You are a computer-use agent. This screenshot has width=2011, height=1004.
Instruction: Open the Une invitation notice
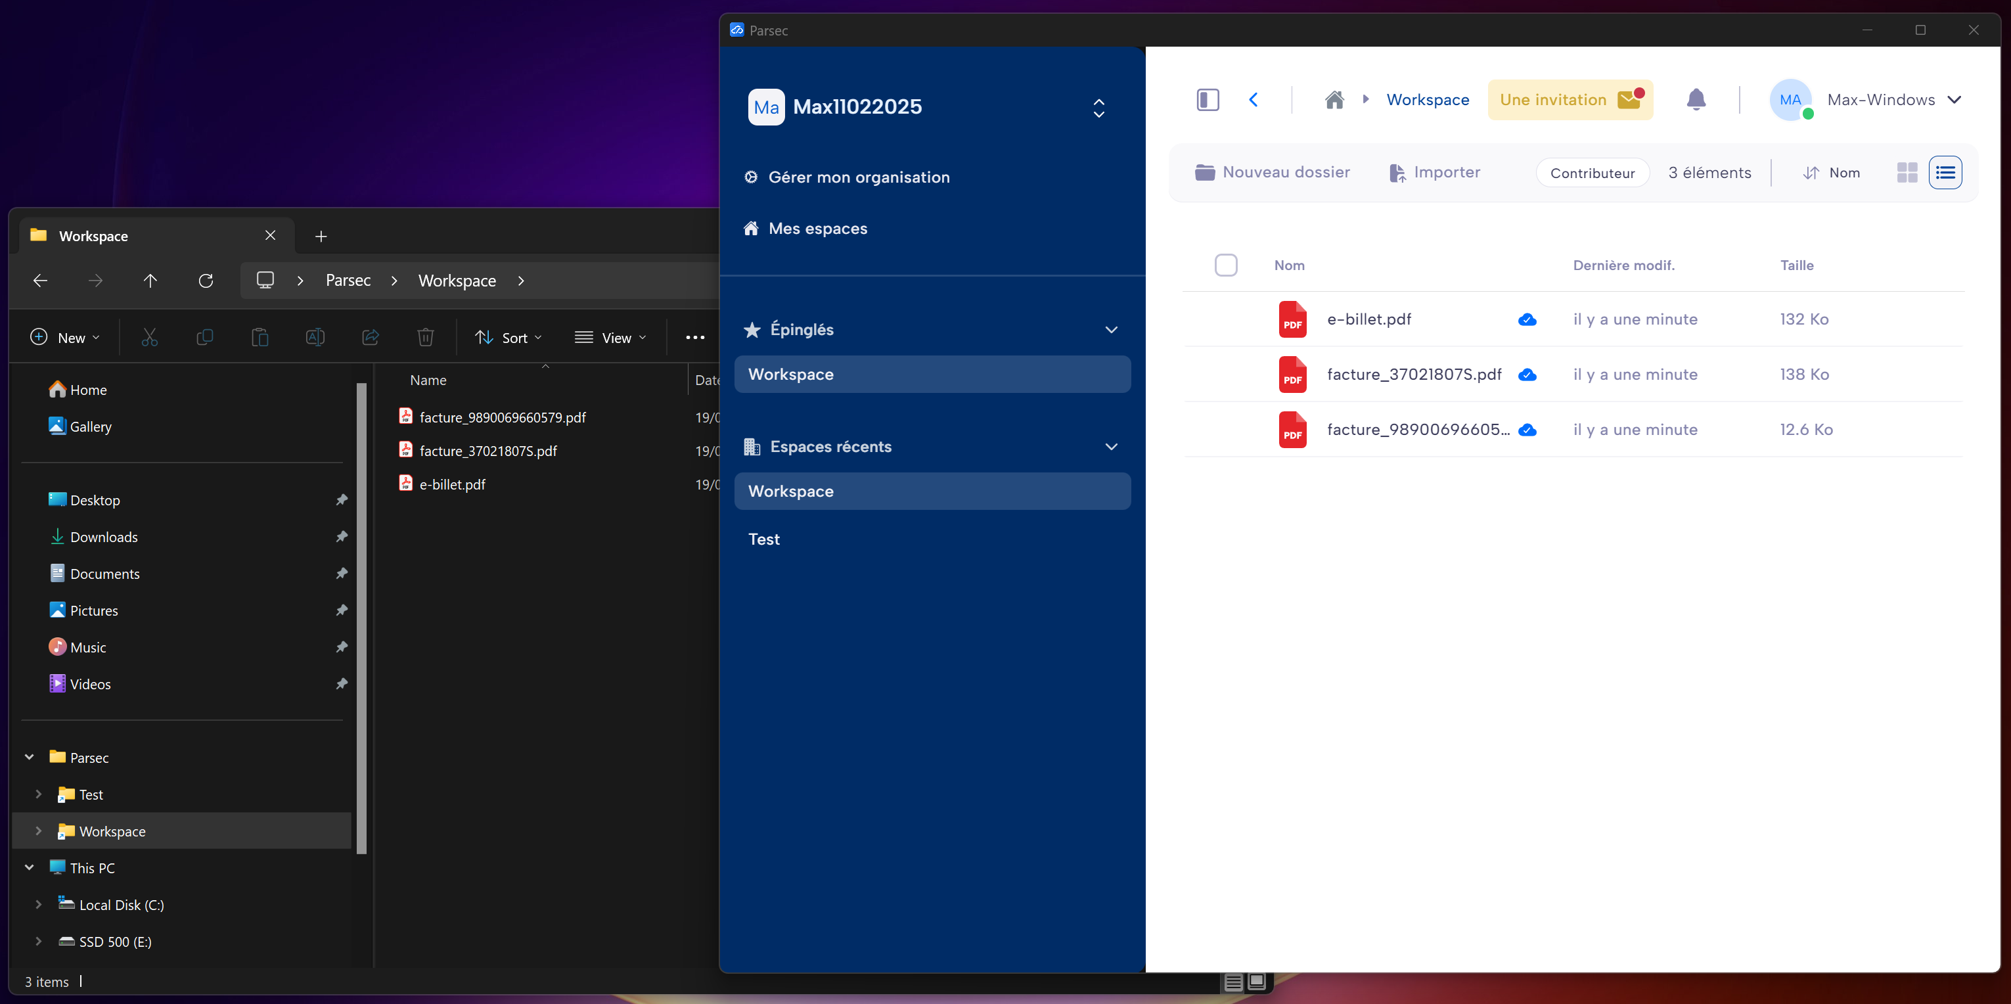[x=1569, y=100]
